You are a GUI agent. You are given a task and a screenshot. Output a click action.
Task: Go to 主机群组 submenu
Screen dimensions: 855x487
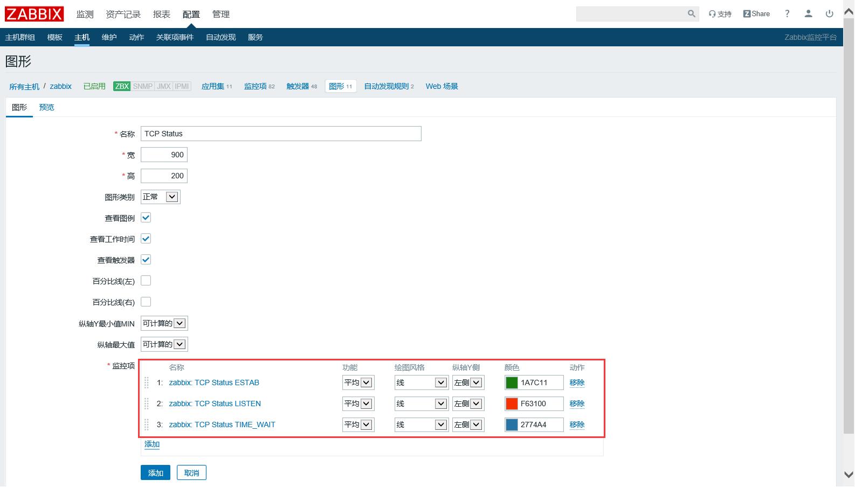[20, 37]
